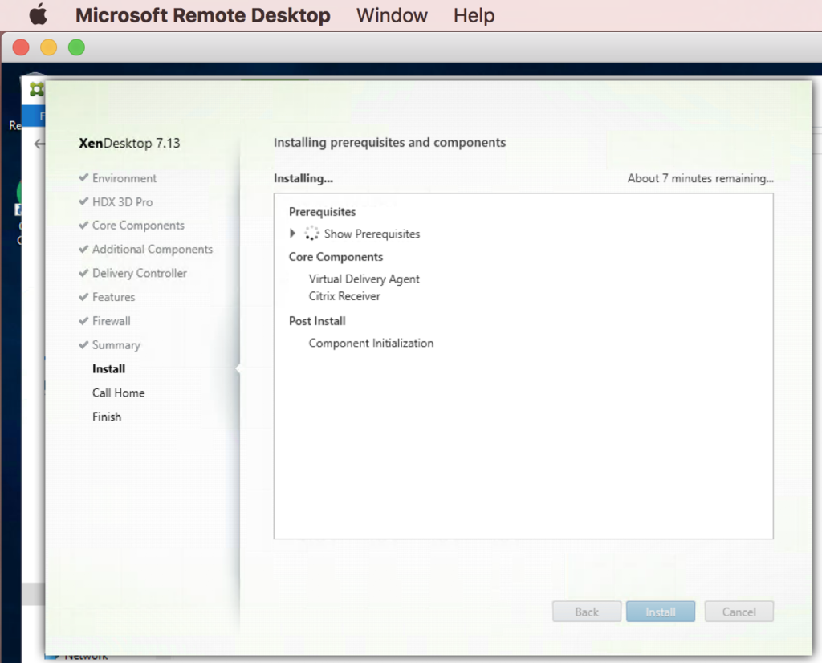
Task: Click the Prerequisites section heading
Action: click(323, 212)
